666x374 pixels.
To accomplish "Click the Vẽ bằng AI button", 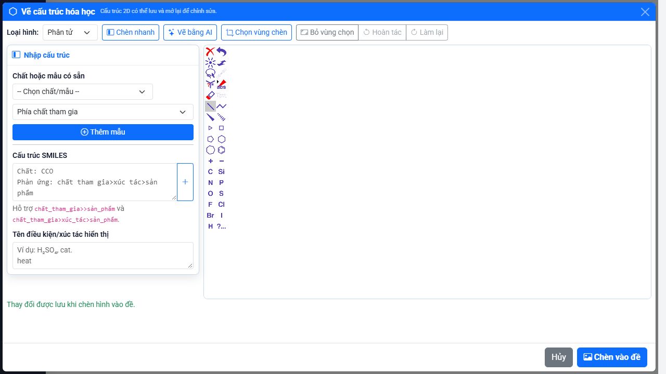I will [x=190, y=32].
